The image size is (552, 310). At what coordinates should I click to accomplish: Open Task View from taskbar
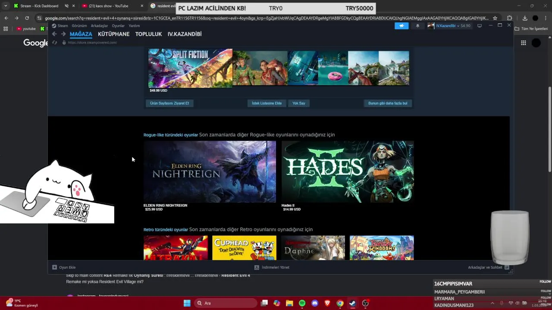click(264, 303)
